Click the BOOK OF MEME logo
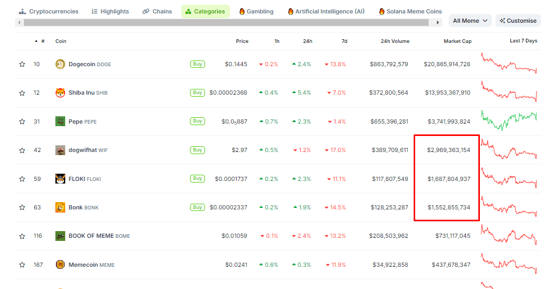Viewport: 556px width, 289px height. (60, 236)
